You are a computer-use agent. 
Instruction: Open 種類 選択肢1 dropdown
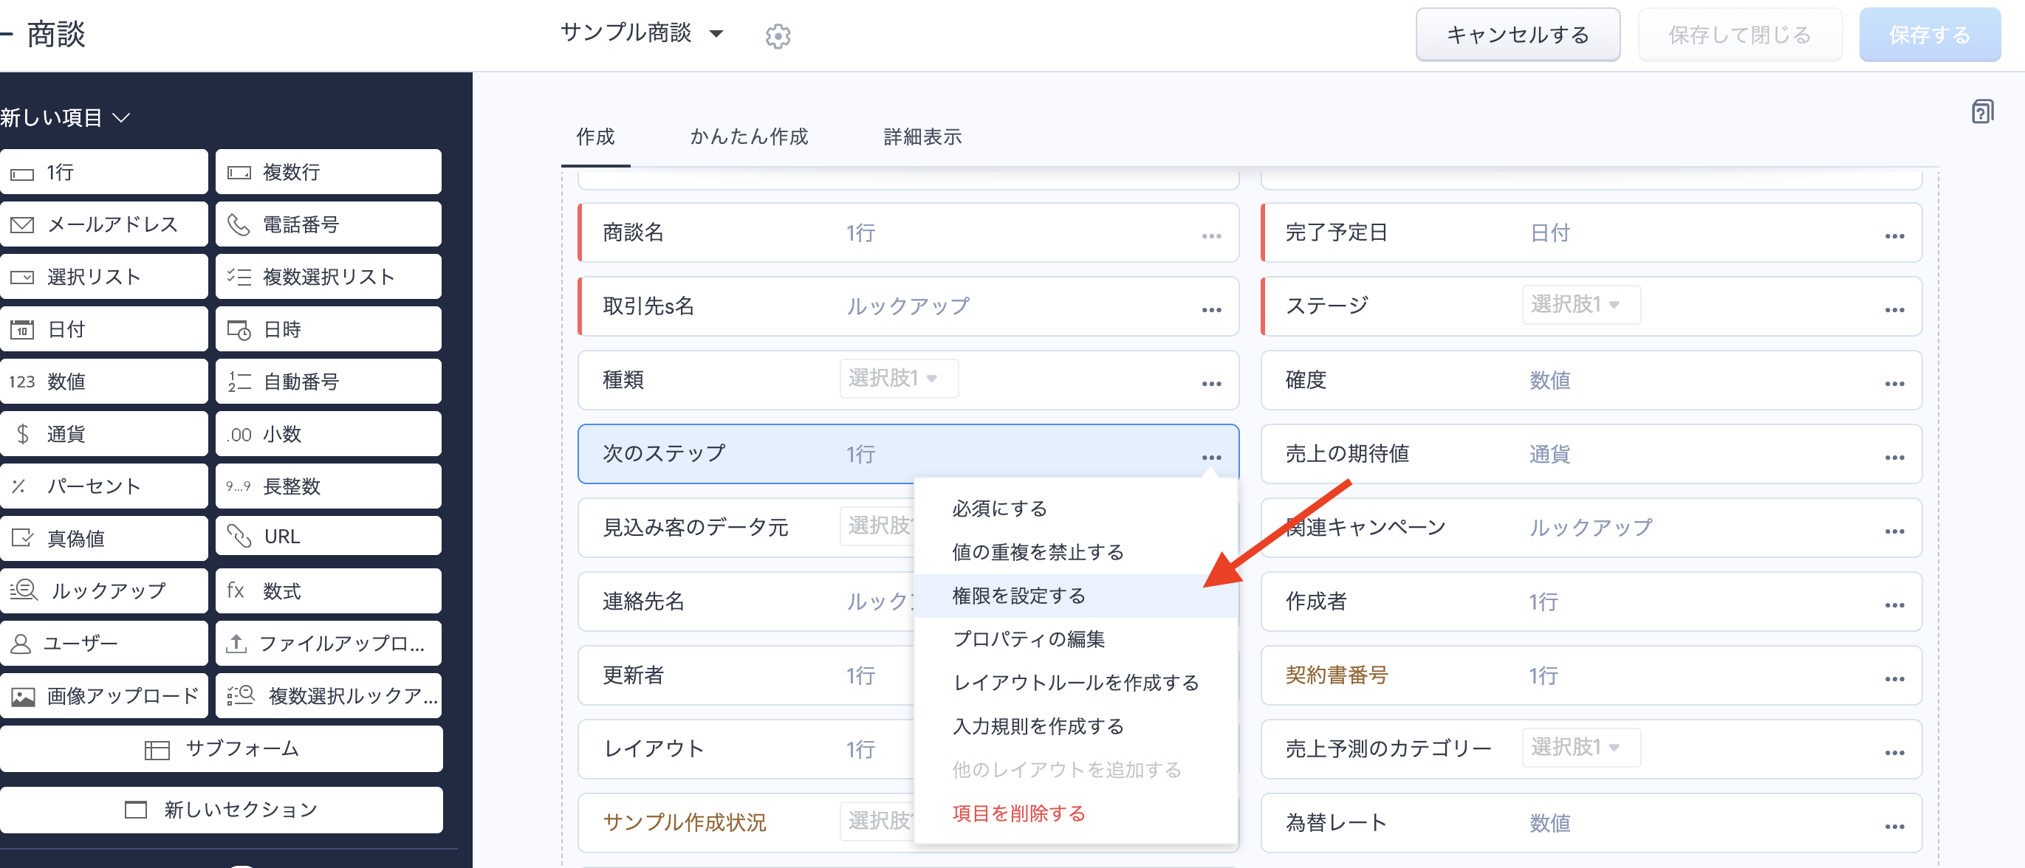(898, 379)
